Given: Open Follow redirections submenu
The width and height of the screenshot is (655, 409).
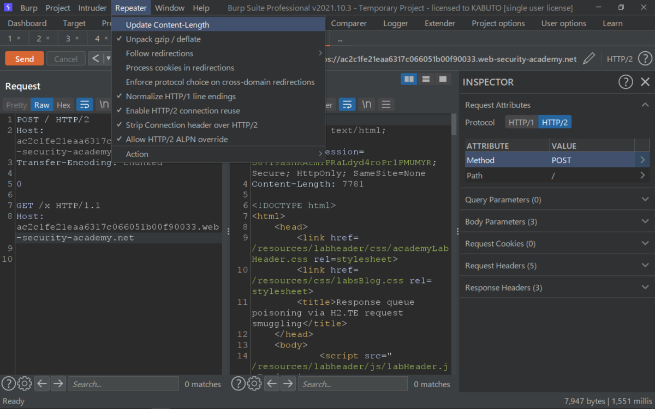Looking at the screenshot, I should tap(218, 53).
